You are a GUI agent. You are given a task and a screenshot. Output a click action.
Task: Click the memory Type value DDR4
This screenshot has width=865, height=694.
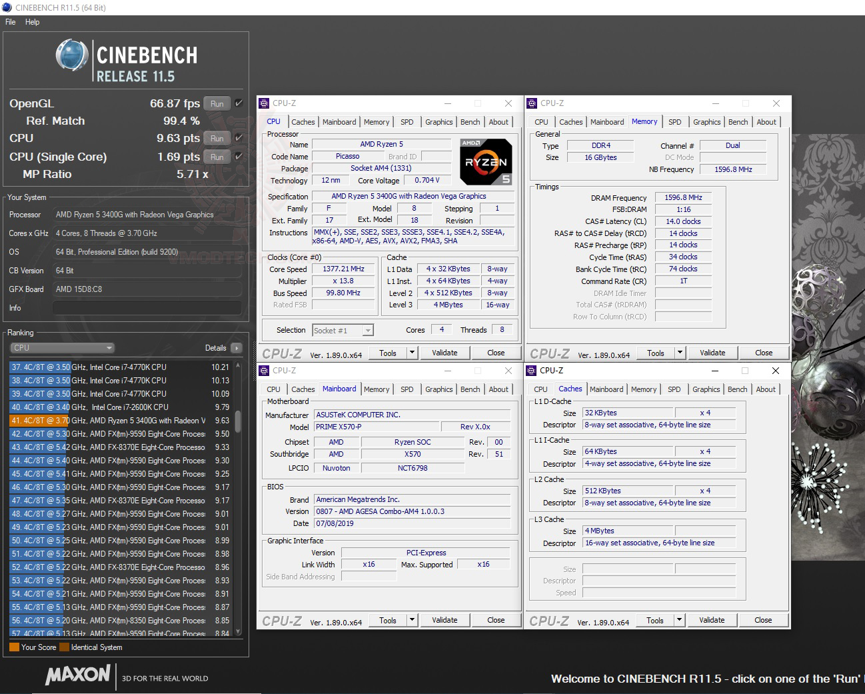click(600, 145)
